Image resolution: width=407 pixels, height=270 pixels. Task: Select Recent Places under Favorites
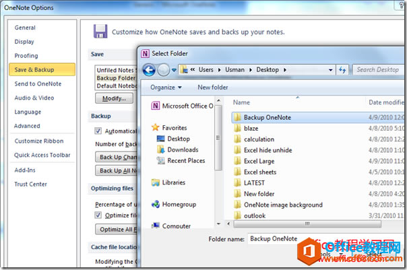[181, 160]
